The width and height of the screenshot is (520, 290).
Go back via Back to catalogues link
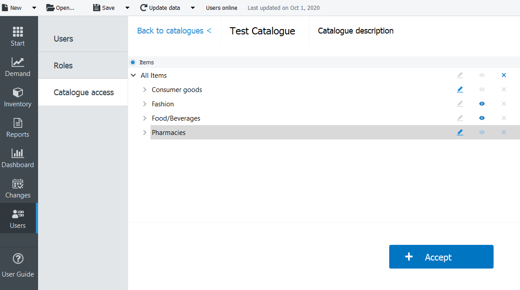pyautogui.click(x=174, y=31)
